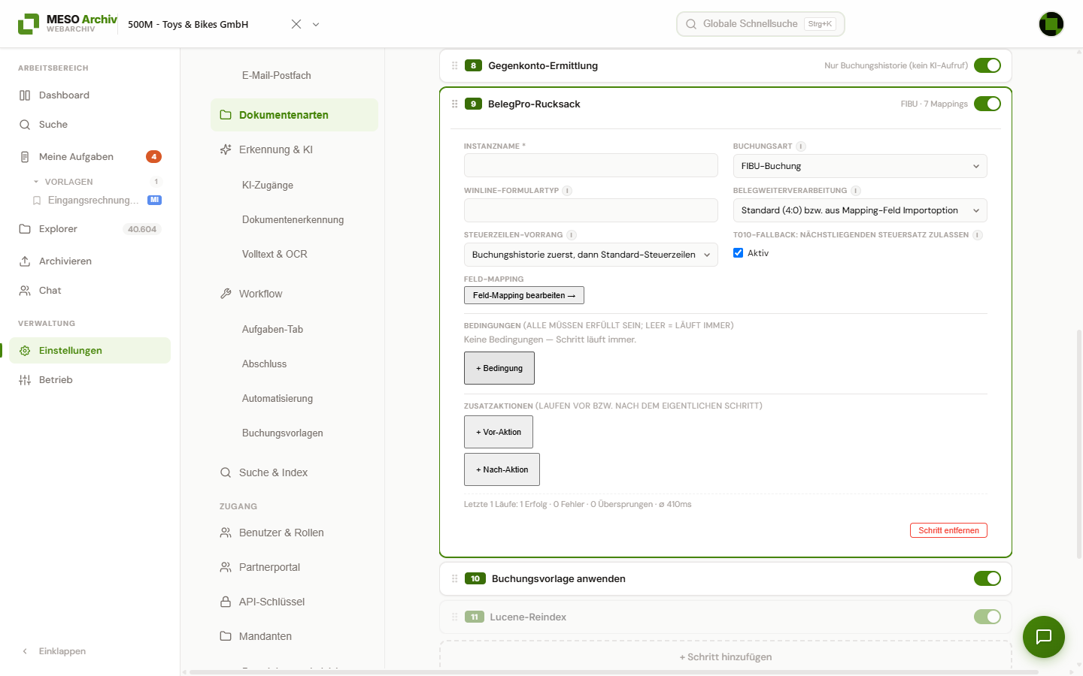Click the search icon in Globale Schnellsuche
Screen dimensions: 1083x676
coord(691,24)
